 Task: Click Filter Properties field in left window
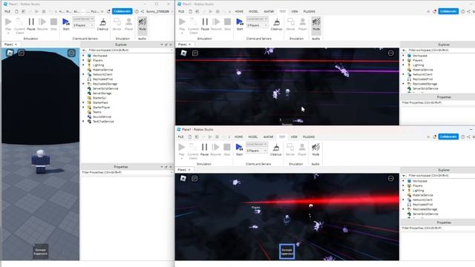(127, 172)
